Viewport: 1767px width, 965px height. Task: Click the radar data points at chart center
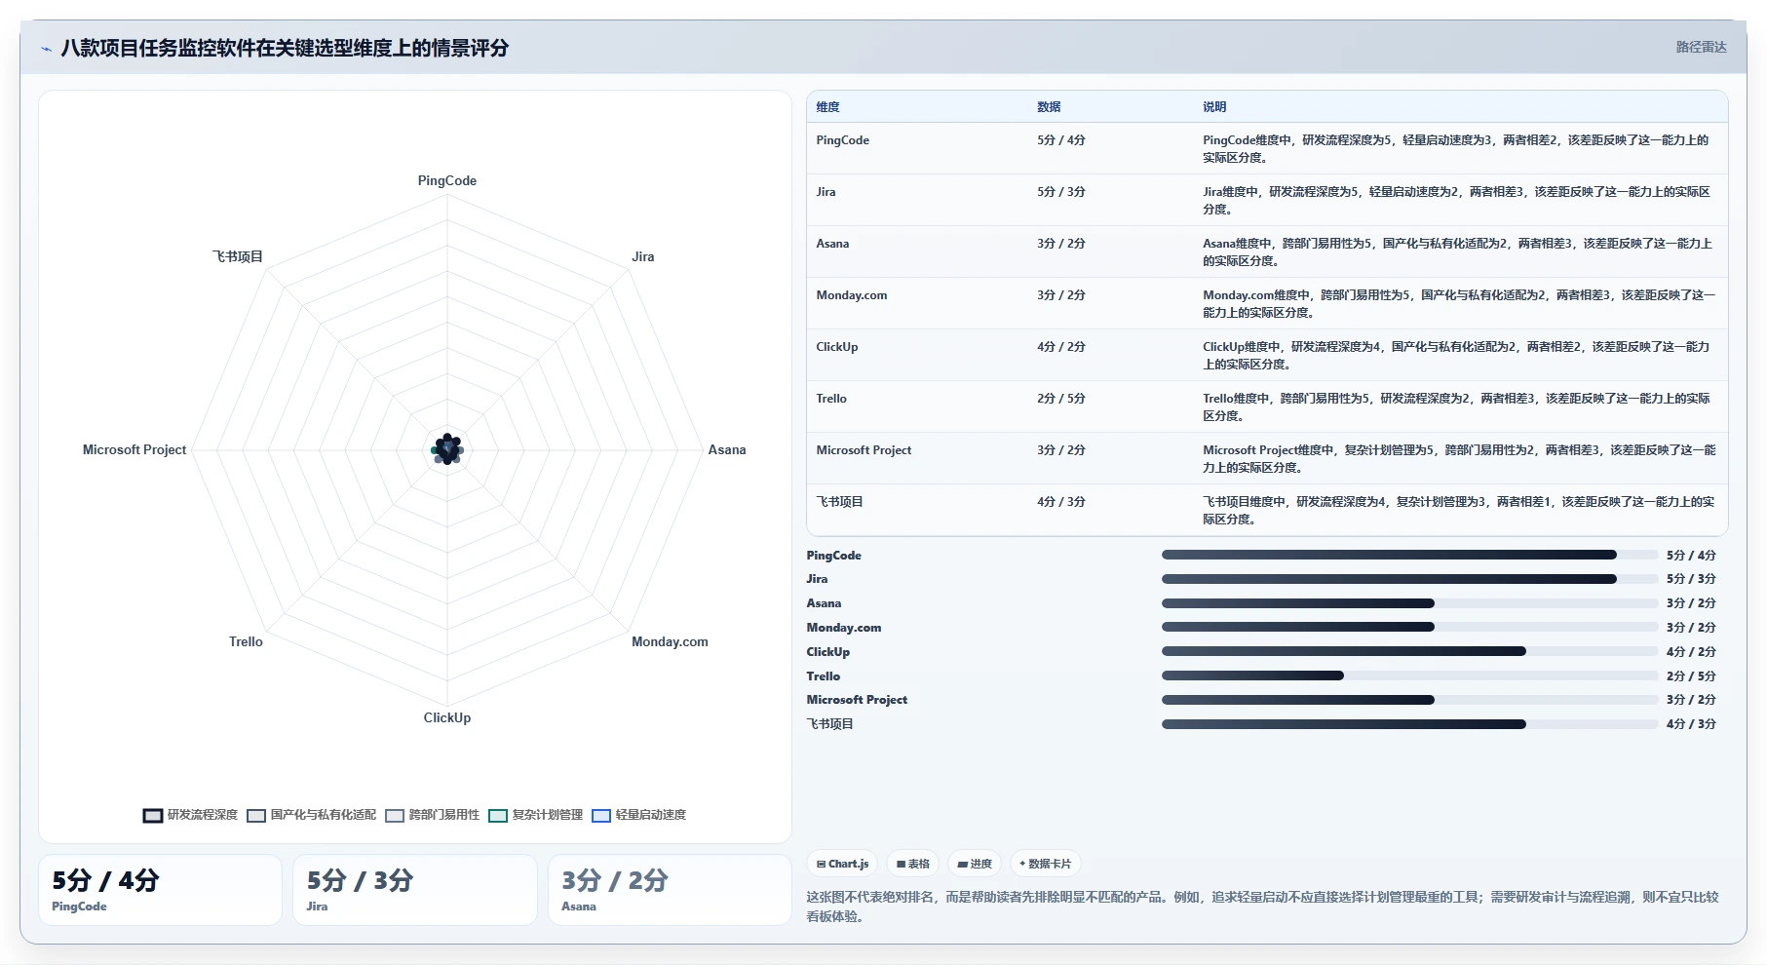tap(447, 449)
